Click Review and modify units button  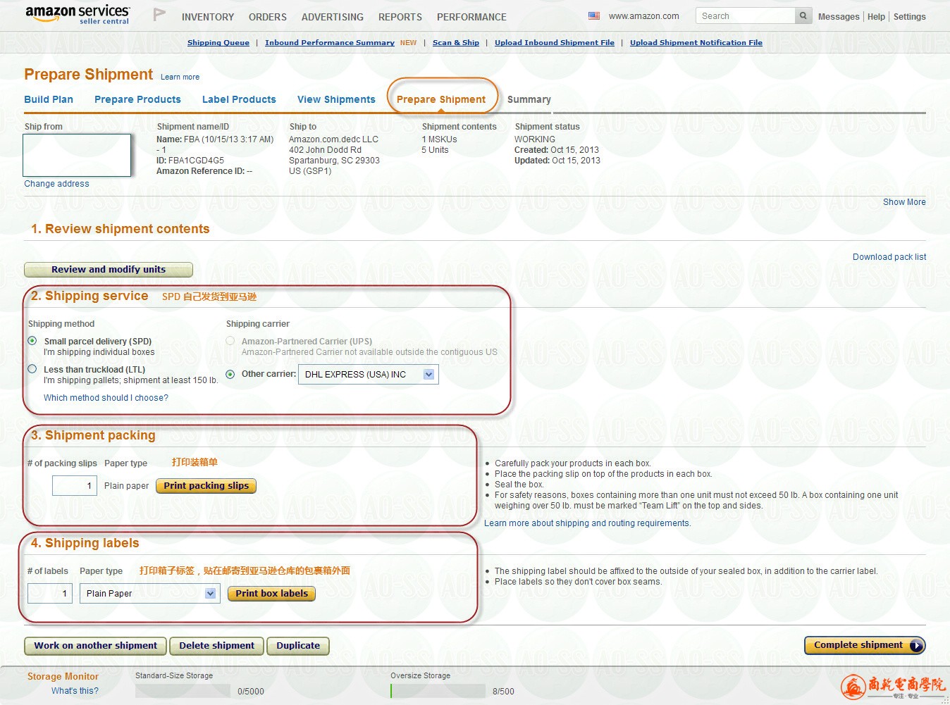[x=109, y=270]
